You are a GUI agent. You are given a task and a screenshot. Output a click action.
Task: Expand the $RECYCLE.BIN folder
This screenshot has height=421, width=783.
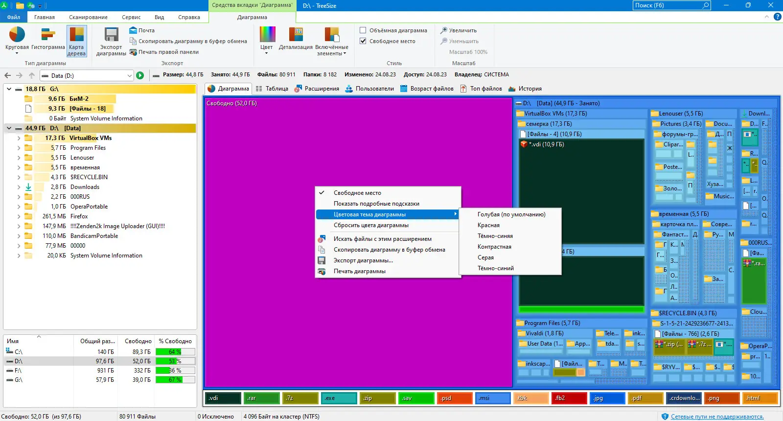click(19, 177)
